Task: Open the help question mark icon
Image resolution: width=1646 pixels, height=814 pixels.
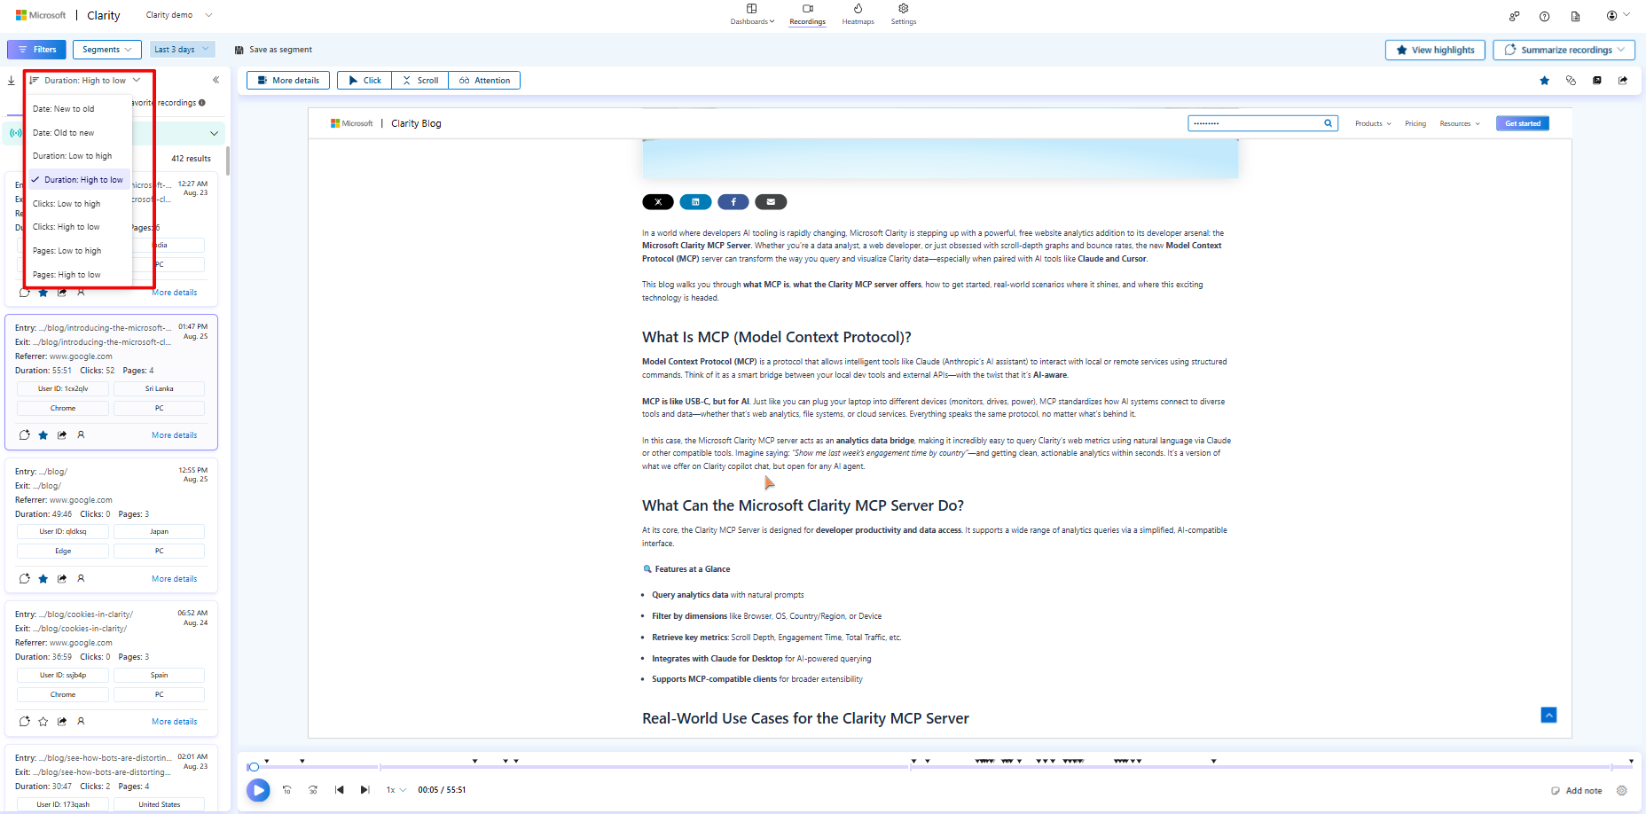Action: (1544, 16)
